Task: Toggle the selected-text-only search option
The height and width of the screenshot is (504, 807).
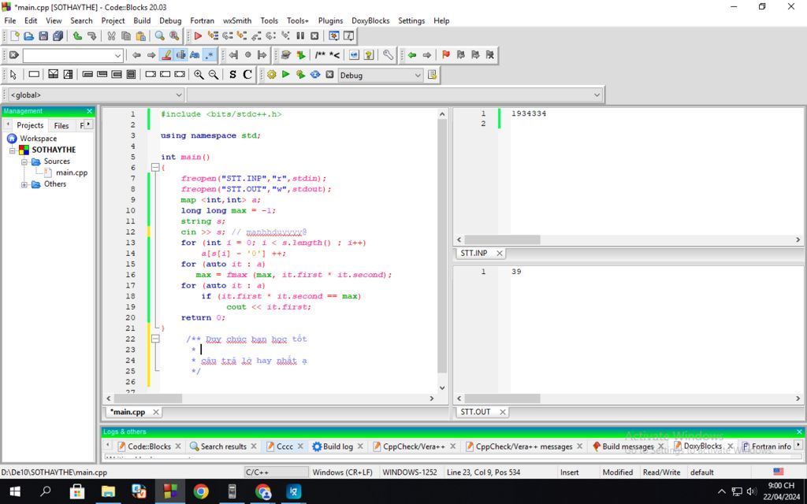Action: [x=180, y=55]
